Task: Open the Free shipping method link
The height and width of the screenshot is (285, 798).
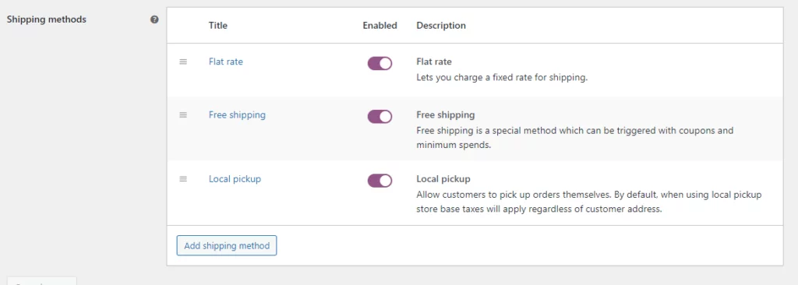Action: 237,115
